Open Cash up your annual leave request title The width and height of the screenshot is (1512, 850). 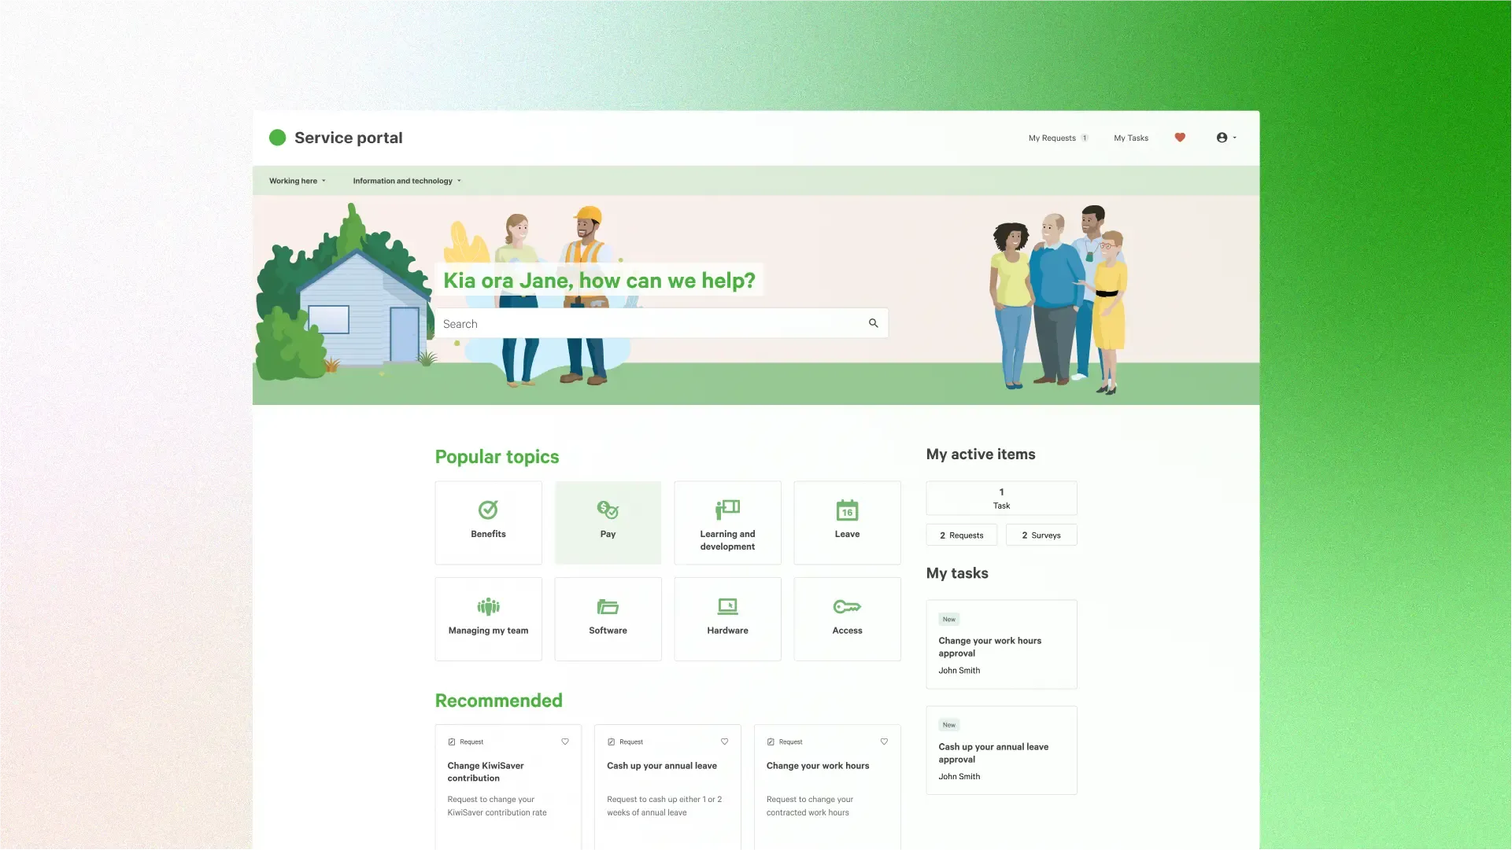pyautogui.click(x=661, y=766)
